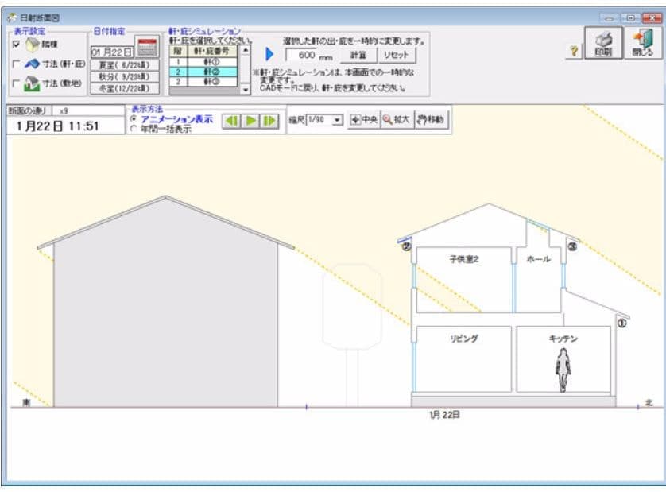Activate the 移動 hand pan tool

click(x=432, y=120)
